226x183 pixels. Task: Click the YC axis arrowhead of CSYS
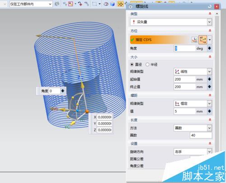click(73, 123)
